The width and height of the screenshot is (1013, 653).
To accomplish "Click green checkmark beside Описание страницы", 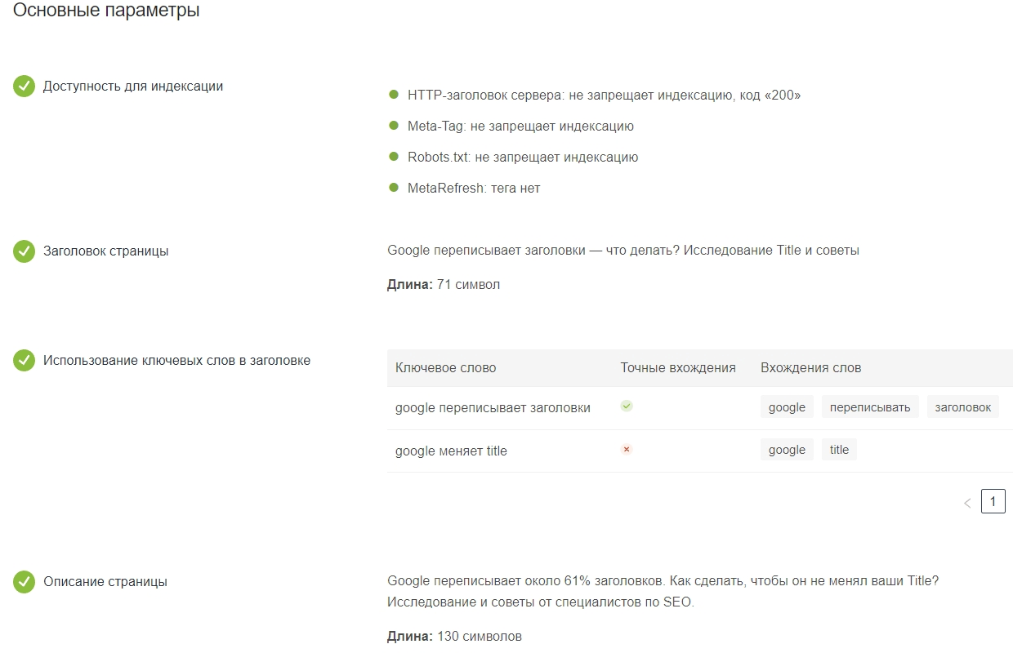I will [x=24, y=582].
